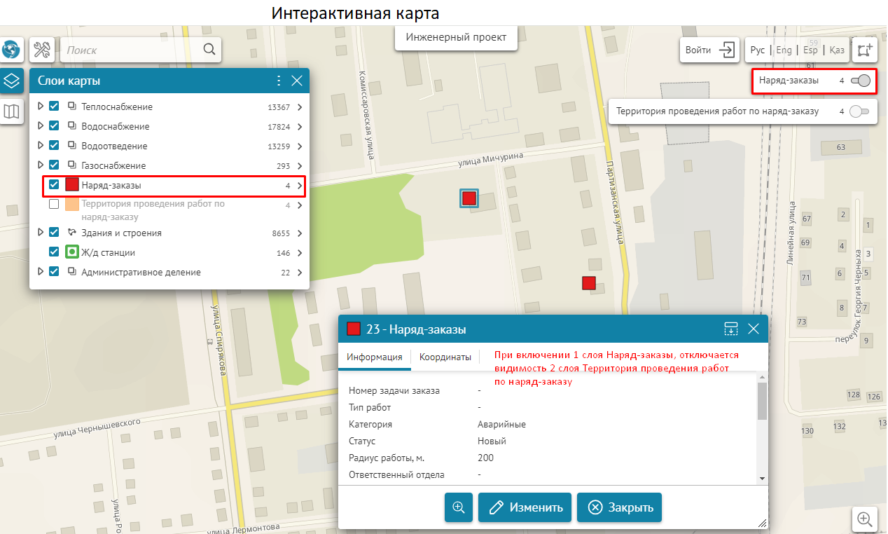The image size is (888, 534).
Task: Click the globe icon at top left
Action: pos(11,50)
